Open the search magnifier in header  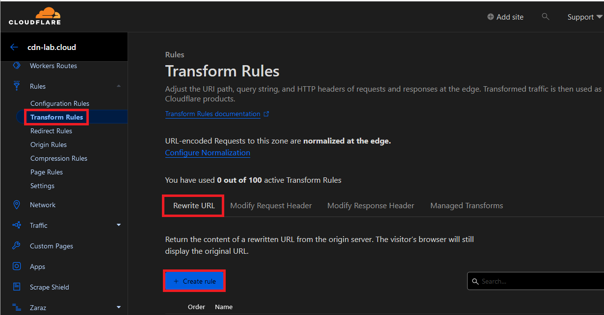pyautogui.click(x=546, y=17)
